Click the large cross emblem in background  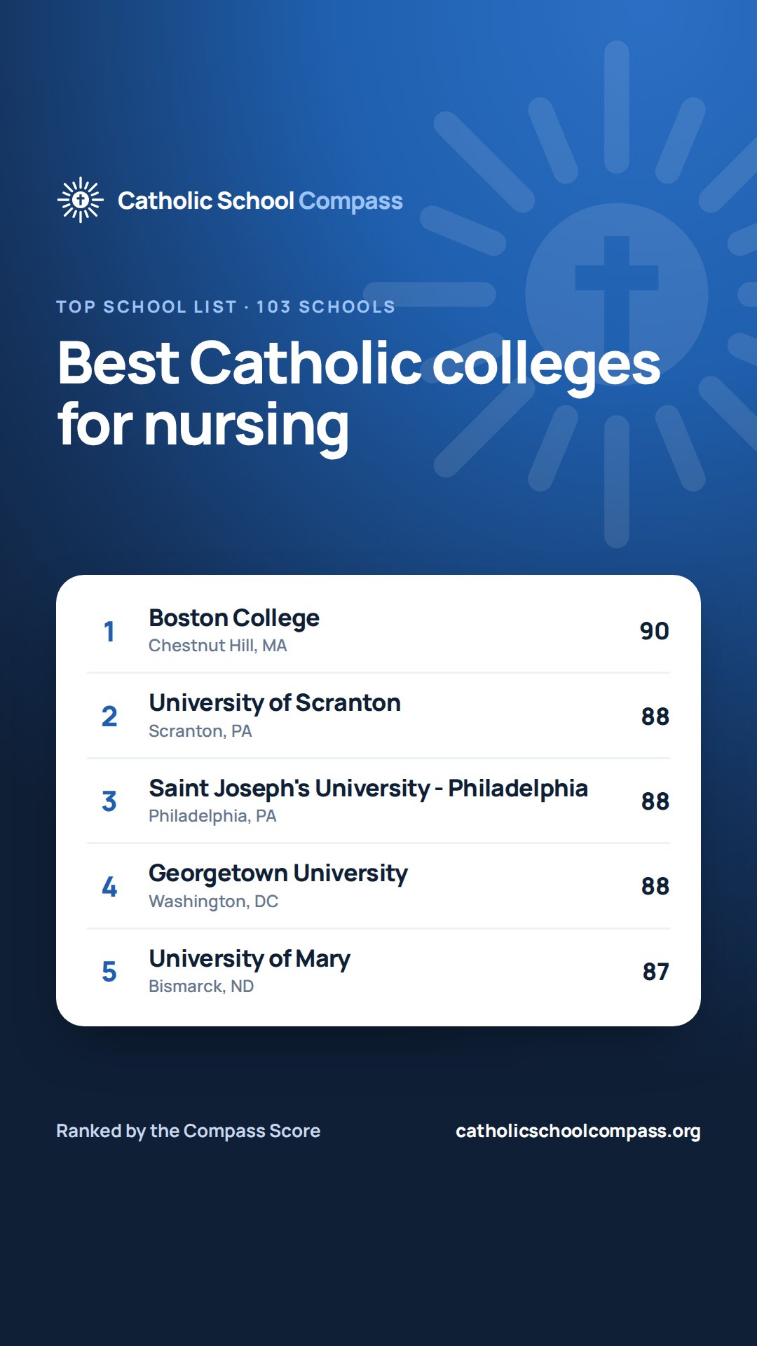(x=617, y=294)
